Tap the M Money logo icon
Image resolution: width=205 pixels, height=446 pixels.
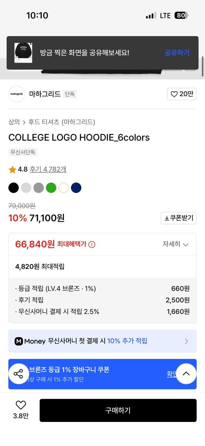(19, 341)
